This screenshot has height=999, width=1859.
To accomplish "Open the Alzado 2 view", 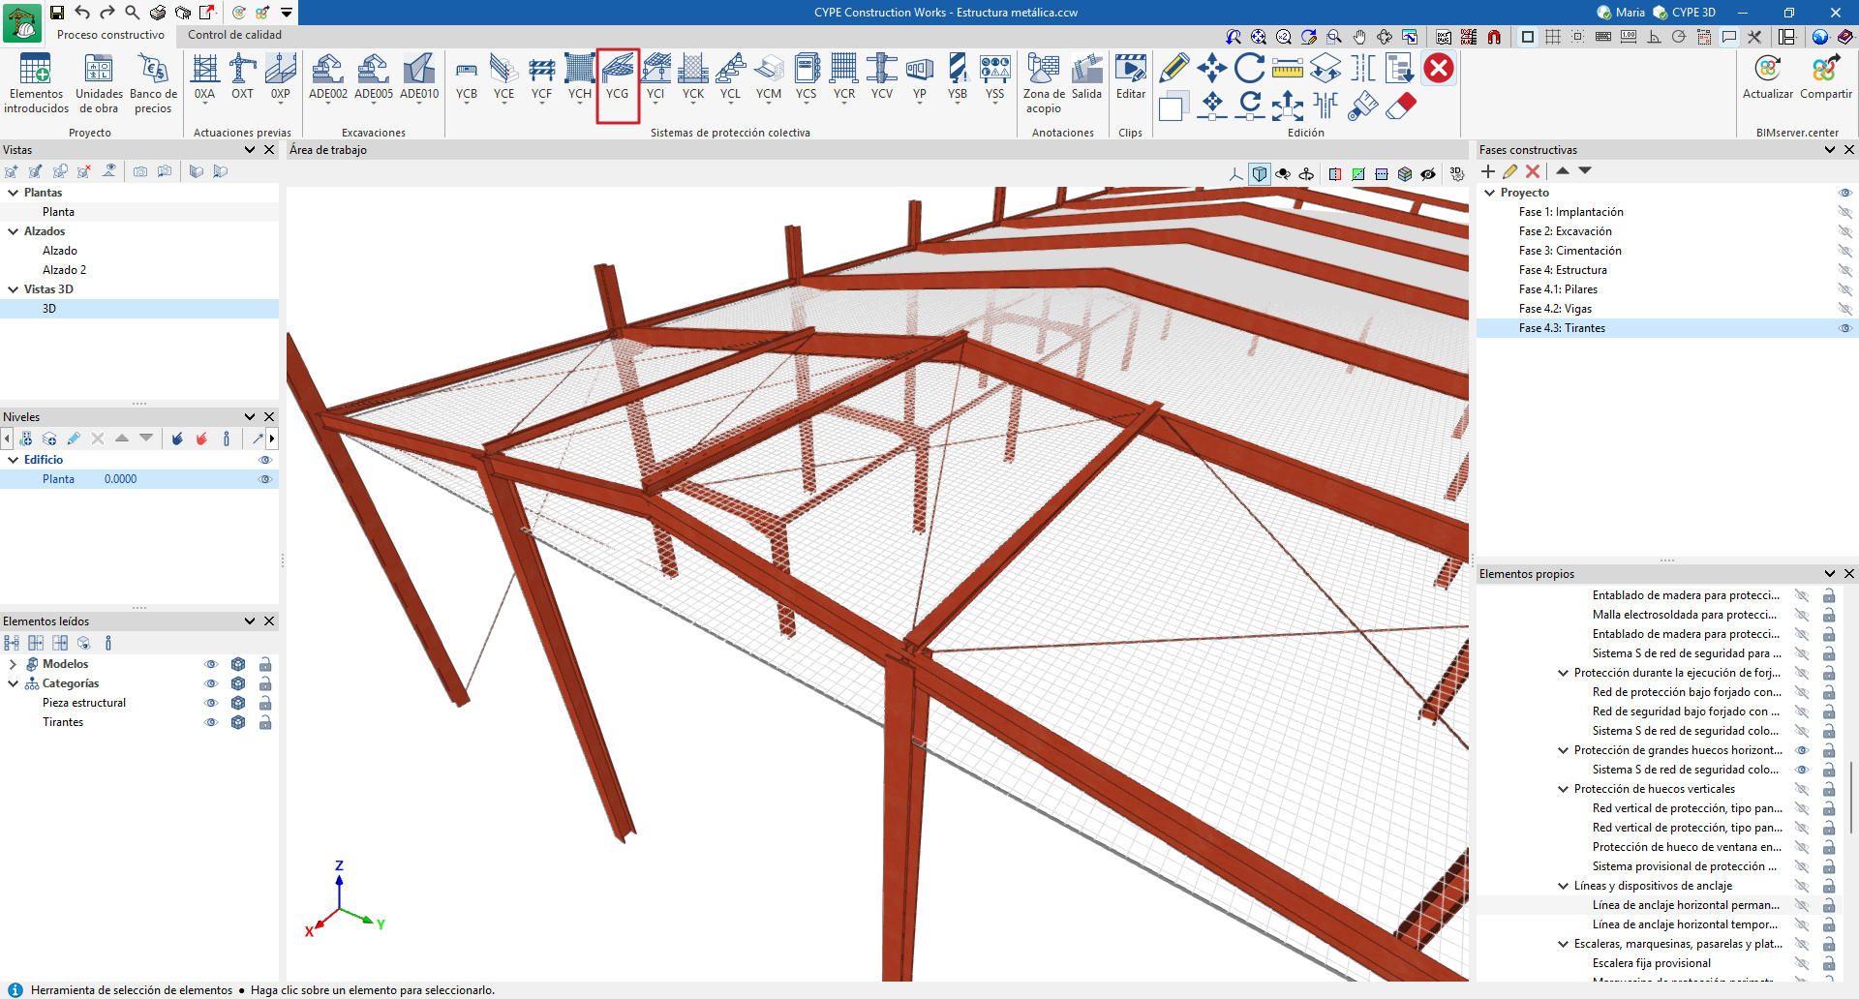I will pyautogui.click(x=64, y=270).
